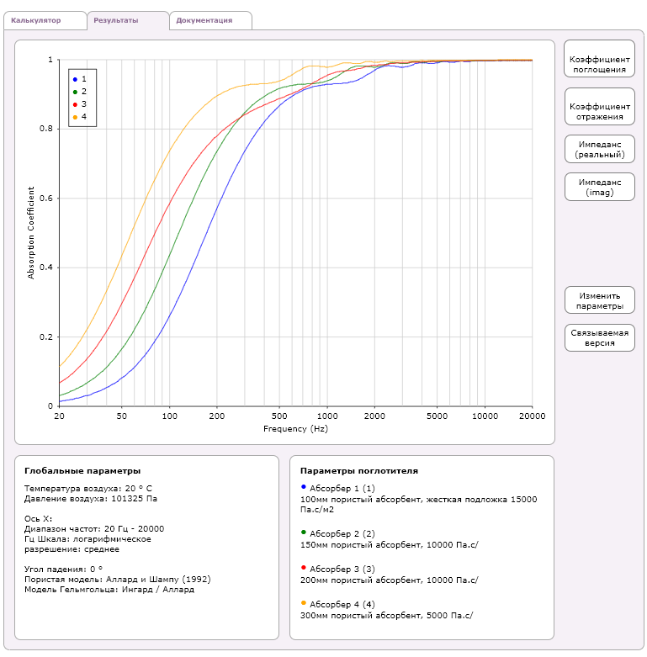The image size is (647, 657).
Task: Display the Импеданс (imag) graph
Action: pyautogui.click(x=599, y=187)
